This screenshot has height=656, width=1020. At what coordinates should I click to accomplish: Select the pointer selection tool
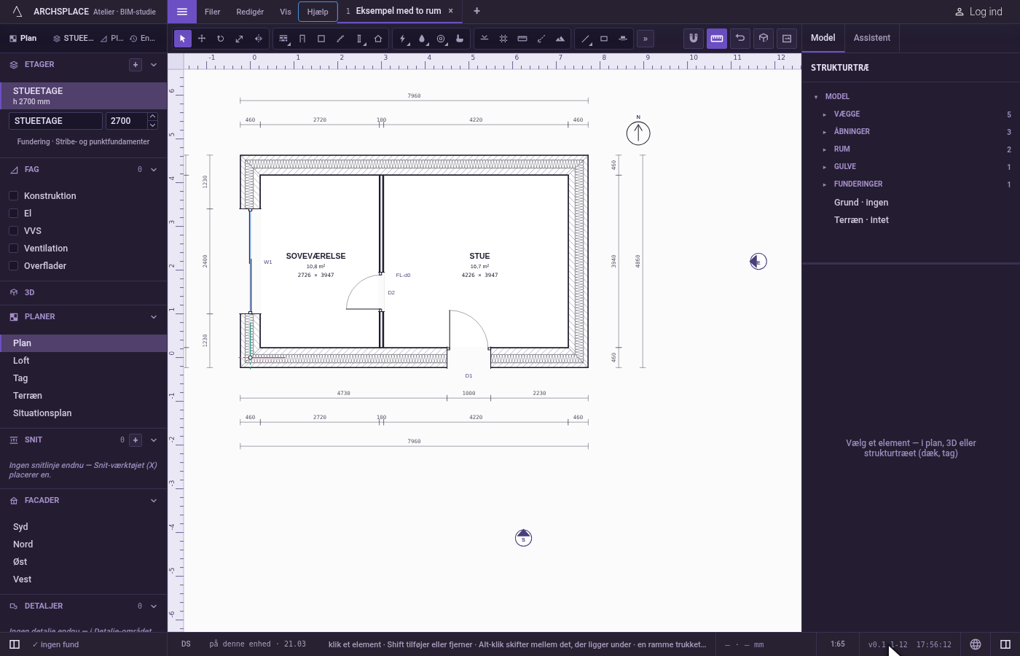[183, 39]
